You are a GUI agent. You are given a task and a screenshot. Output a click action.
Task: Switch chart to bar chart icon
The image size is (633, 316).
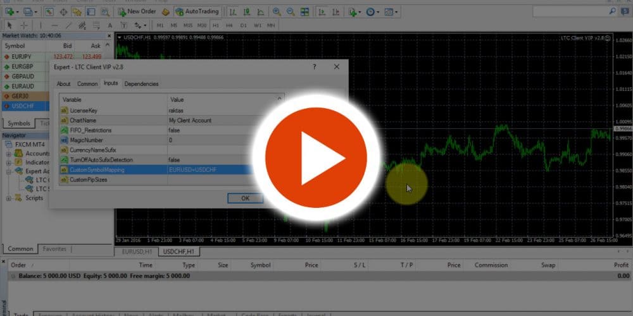click(x=233, y=11)
